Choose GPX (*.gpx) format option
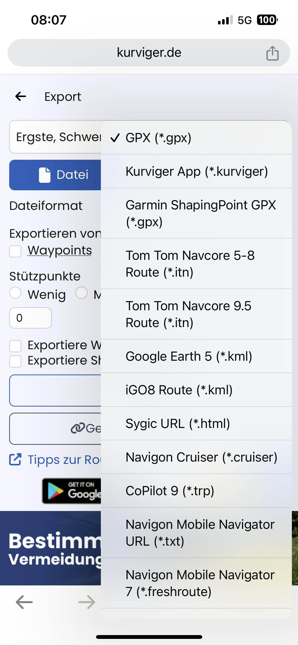This screenshot has width=298, height=645. [x=196, y=138]
